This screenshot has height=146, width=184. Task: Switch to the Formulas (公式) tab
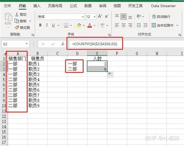coord(73,6)
